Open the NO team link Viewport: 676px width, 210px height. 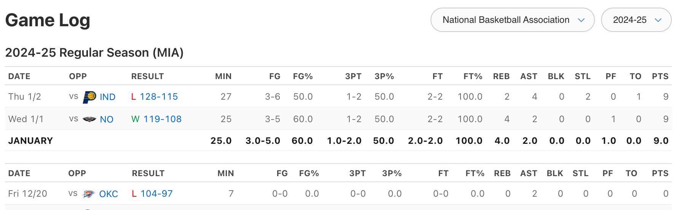107,119
